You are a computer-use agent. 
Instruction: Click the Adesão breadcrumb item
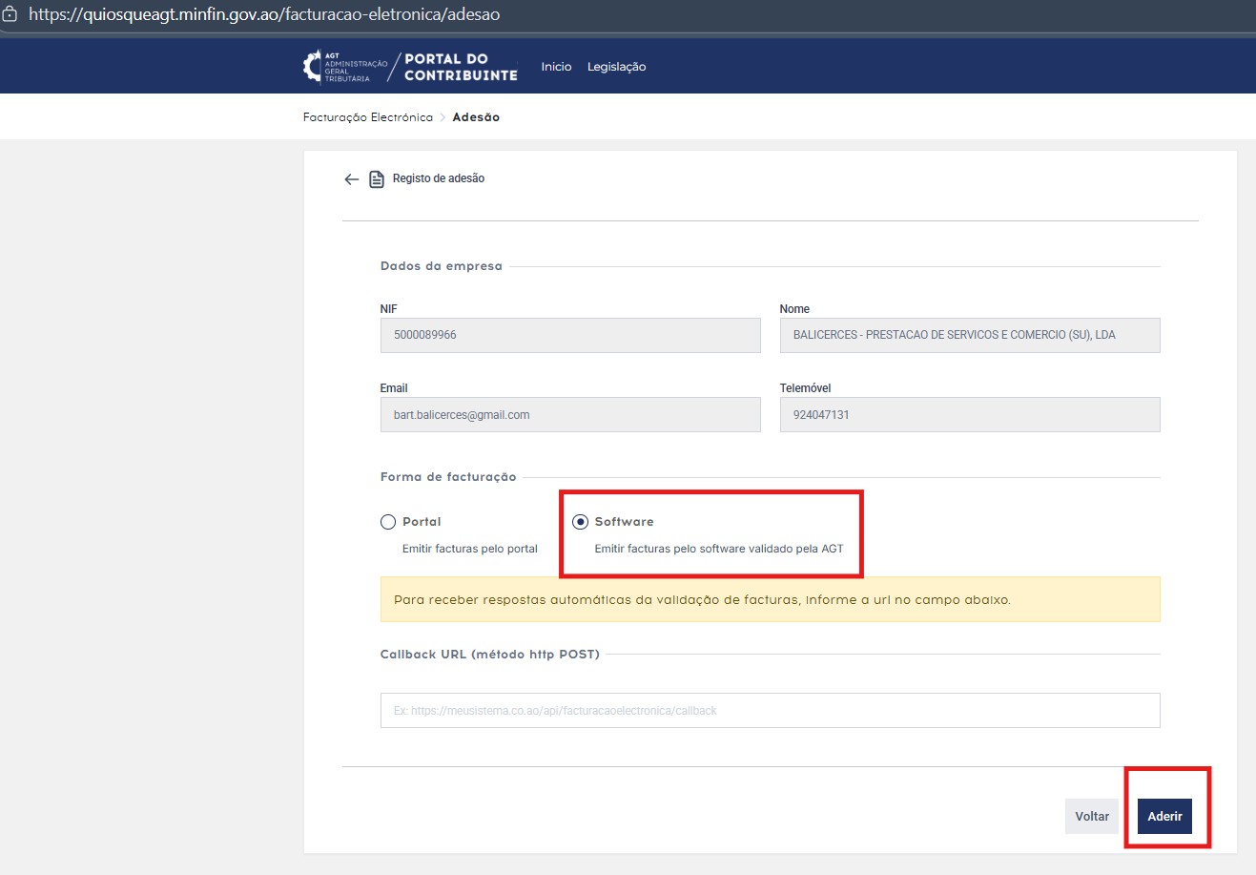point(476,117)
